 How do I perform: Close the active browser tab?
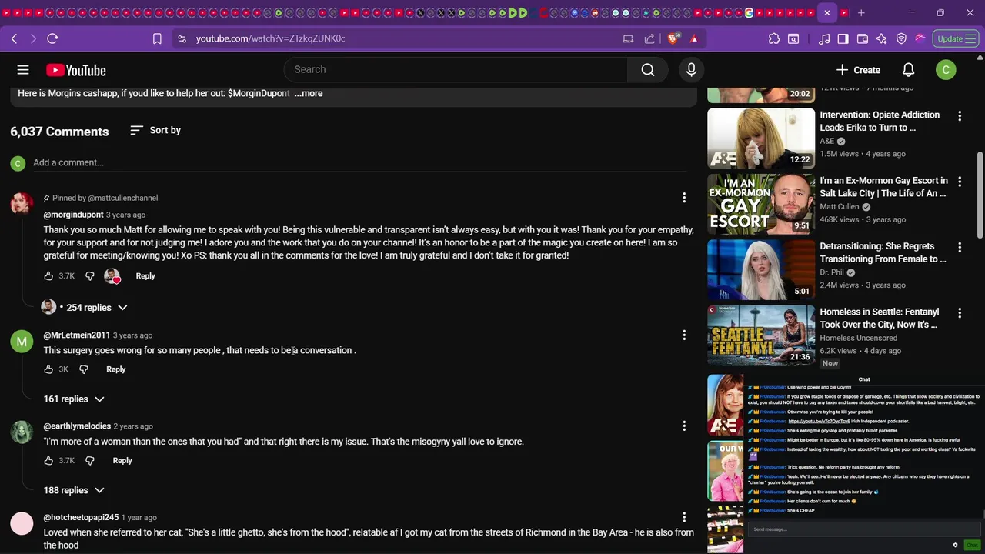pyautogui.click(x=827, y=13)
